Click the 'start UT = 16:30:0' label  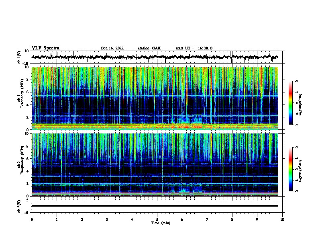(194, 48)
